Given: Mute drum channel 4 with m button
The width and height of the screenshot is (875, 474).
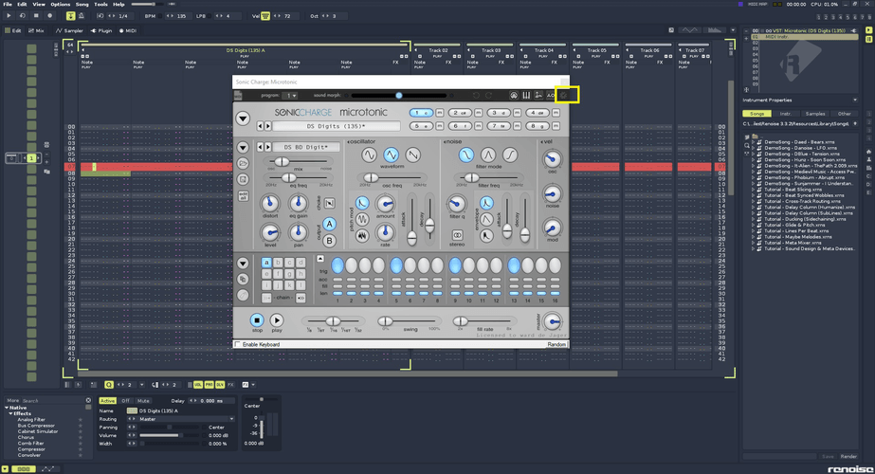Looking at the screenshot, I should (x=556, y=113).
